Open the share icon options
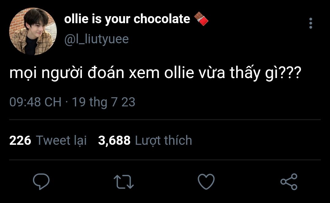This screenshot has height=203, width=330. [289, 182]
